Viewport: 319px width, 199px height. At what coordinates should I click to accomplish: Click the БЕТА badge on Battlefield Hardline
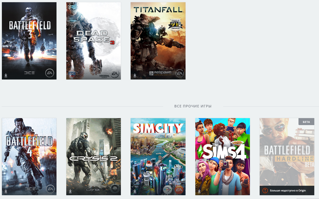pyautogui.click(x=306, y=122)
